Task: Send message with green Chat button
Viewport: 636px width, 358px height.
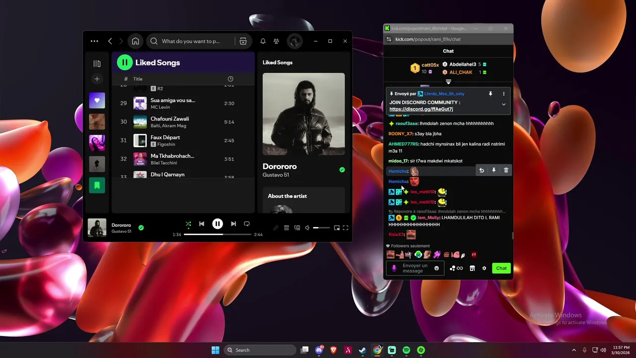Action: pyautogui.click(x=501, y=268)
